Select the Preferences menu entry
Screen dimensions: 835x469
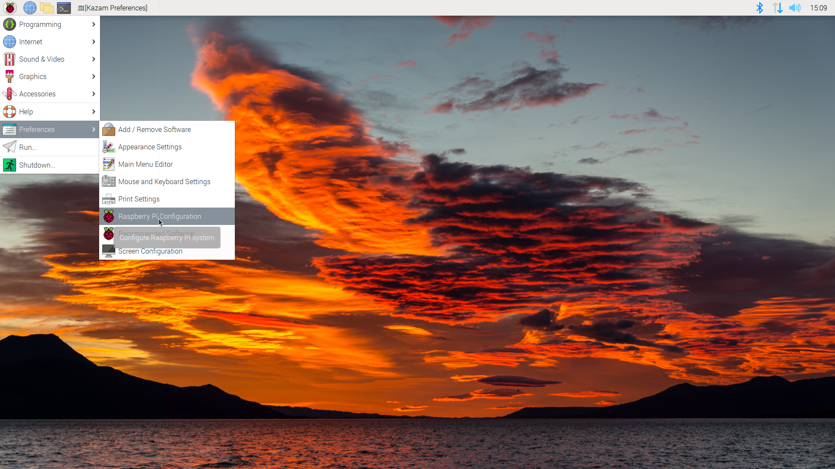click(x=50, y=129)
